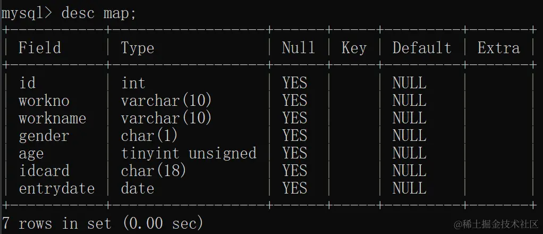Viewport: 543px width, 234px height.
Task: Click the mysql> prompt
Action: 27,13
